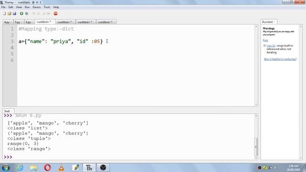This screenshot has height=172, width=306.
Task: Click the '%Run 6.py' shell line
Action: pyautogui.click(x=28, y=116)
